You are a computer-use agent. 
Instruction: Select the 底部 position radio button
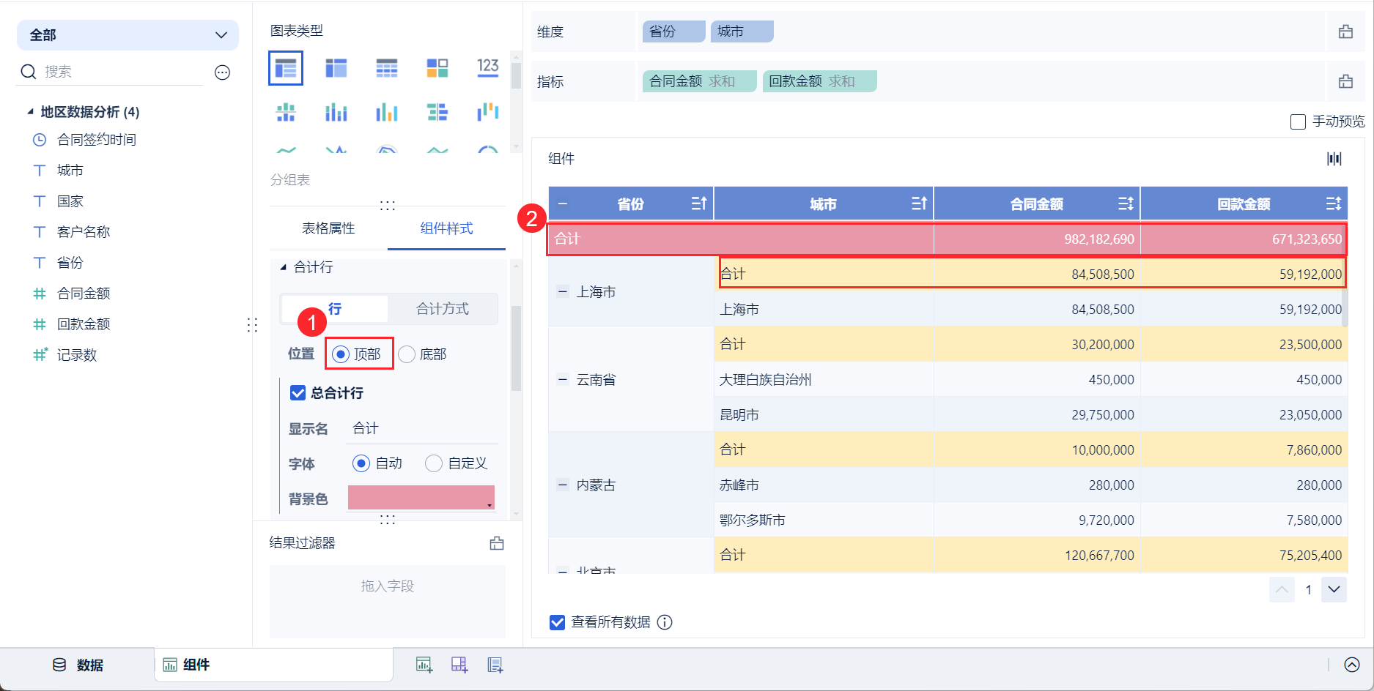pyautogui.click(x=407, y=354)
